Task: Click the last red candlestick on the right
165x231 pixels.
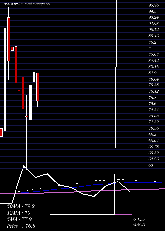Action: (x=38, y=87)
